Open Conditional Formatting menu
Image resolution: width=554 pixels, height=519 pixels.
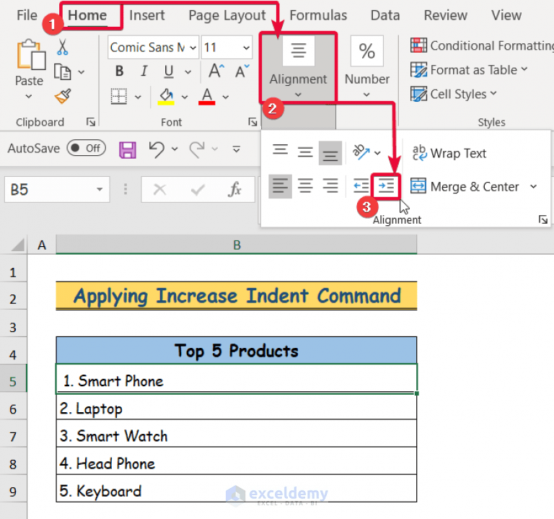[482, 45]
